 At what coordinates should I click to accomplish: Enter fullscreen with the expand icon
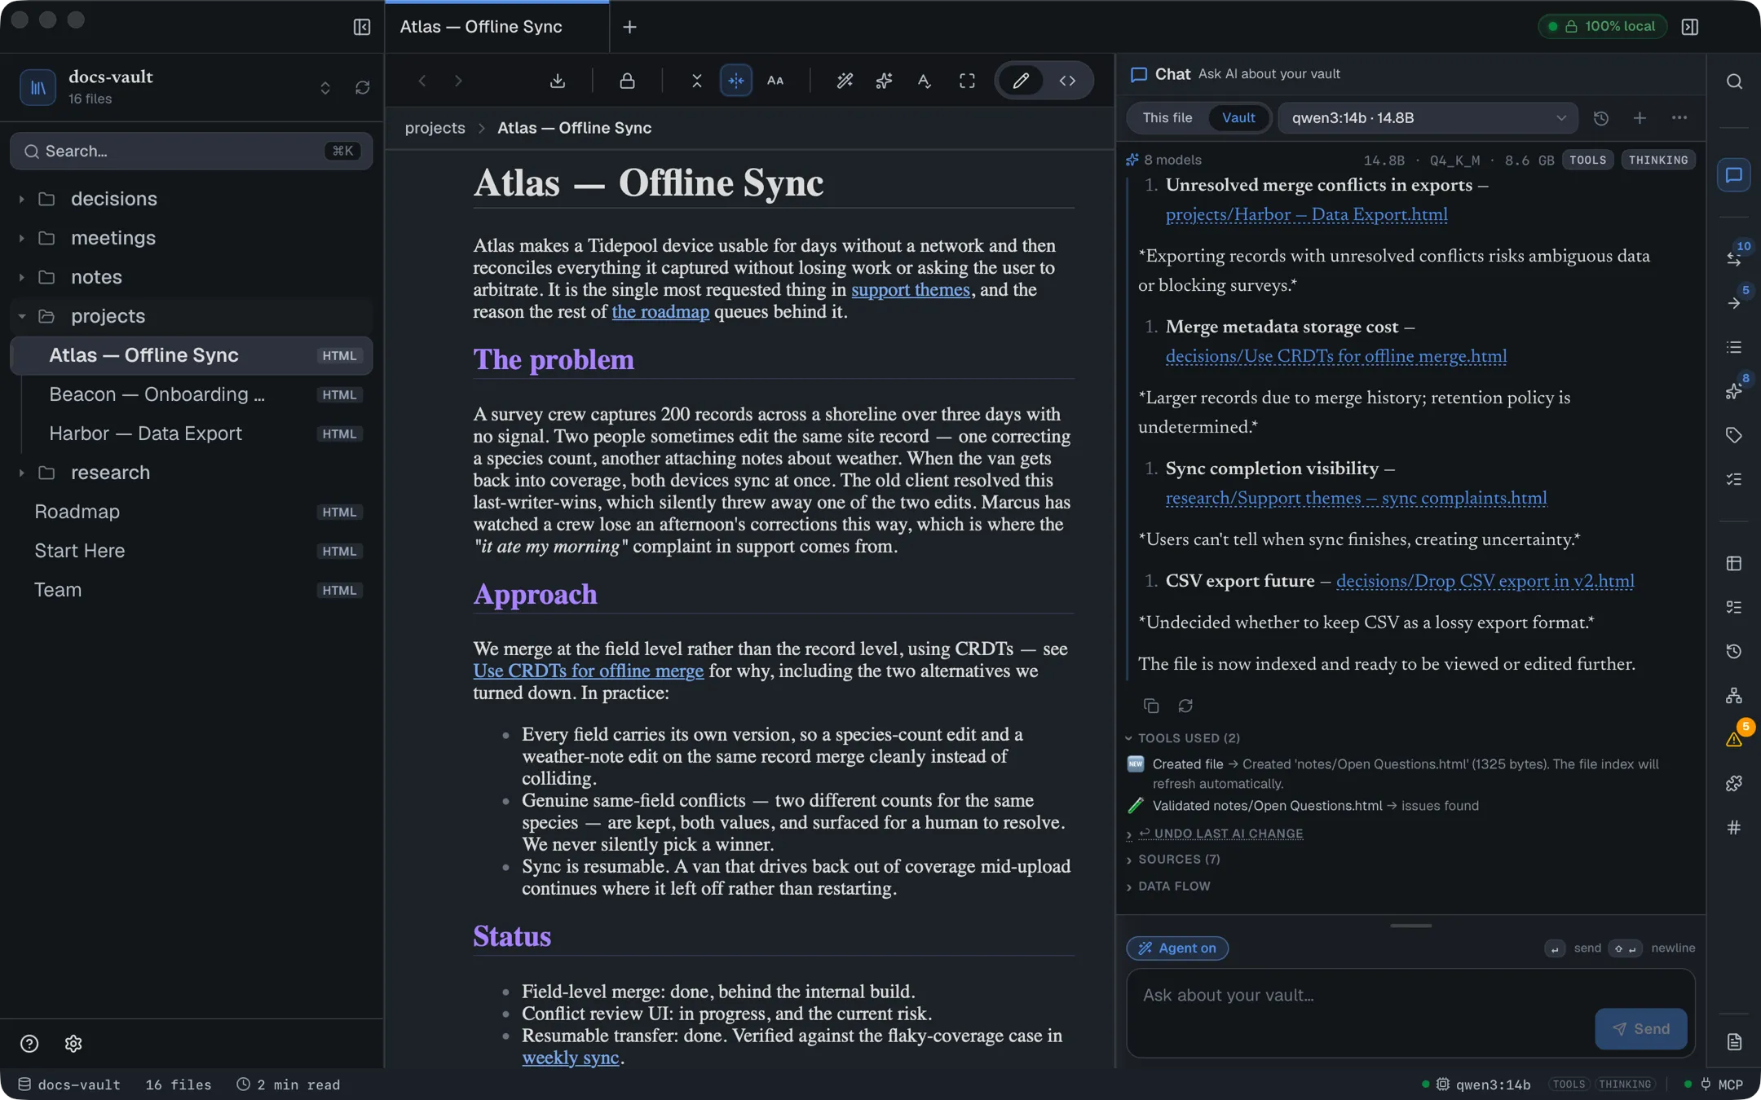click(x=967, y=81)
